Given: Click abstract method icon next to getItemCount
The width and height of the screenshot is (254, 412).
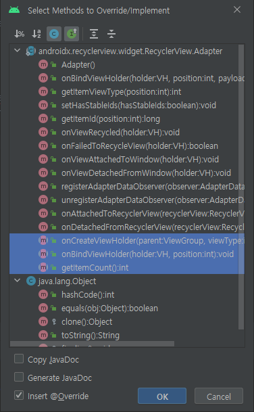Looking at the screenshot, I should tap(43, 267).
